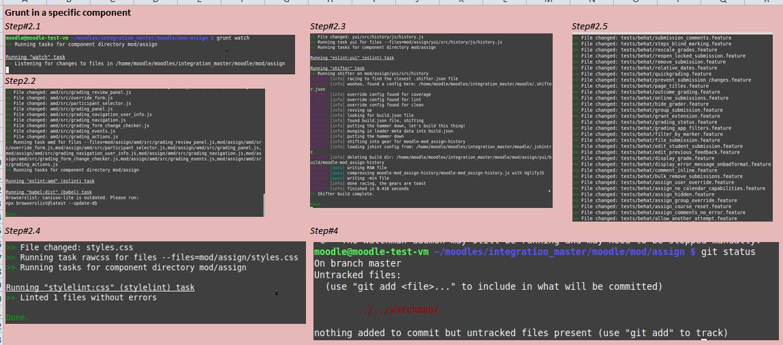Click the 'Running "eslint:yui" (eslint) task' line
Image resolution: width=783 pixels, height=345 pixels.
coord(352,58)
